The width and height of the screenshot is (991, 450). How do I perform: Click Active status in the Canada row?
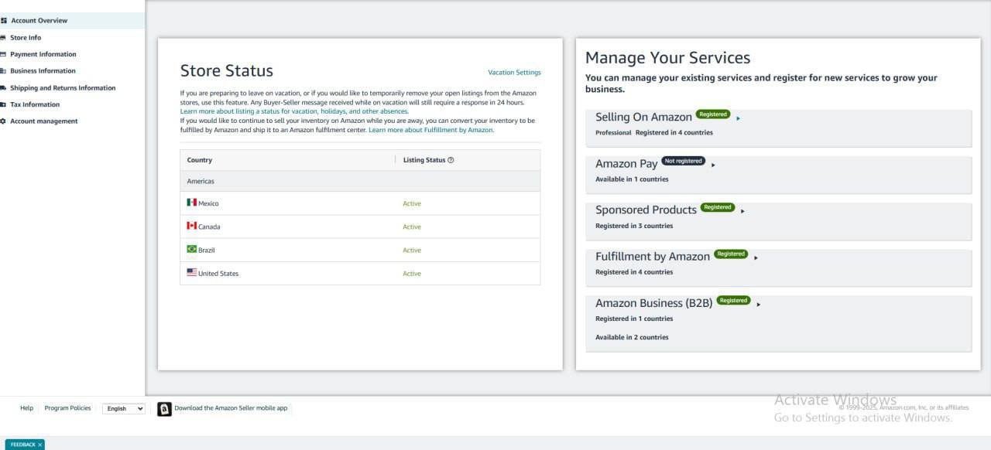[412, 227]
